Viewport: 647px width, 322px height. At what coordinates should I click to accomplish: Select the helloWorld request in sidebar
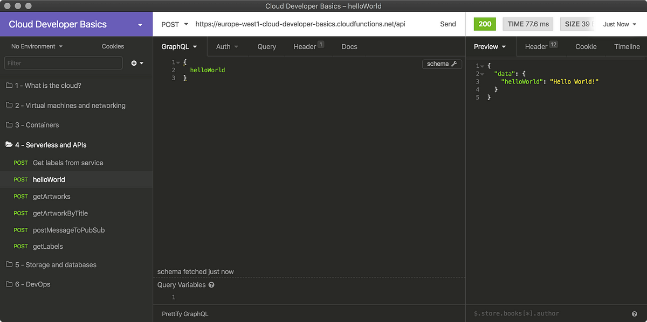pyautogui.click(x=77, y=179)
